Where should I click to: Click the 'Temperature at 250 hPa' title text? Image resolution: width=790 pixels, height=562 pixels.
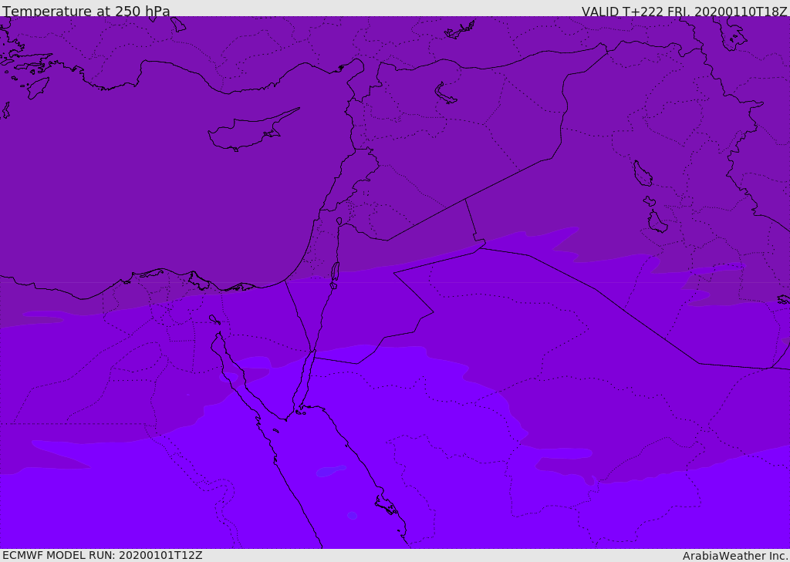point(86,11)
